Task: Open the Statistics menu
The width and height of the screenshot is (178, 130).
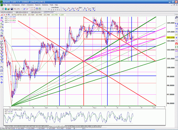Action: pyautogui.click(x=45, y=5)
